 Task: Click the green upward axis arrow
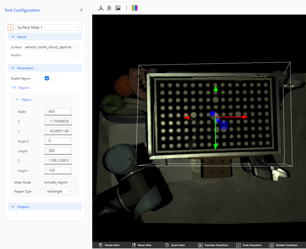coord(215,89)
